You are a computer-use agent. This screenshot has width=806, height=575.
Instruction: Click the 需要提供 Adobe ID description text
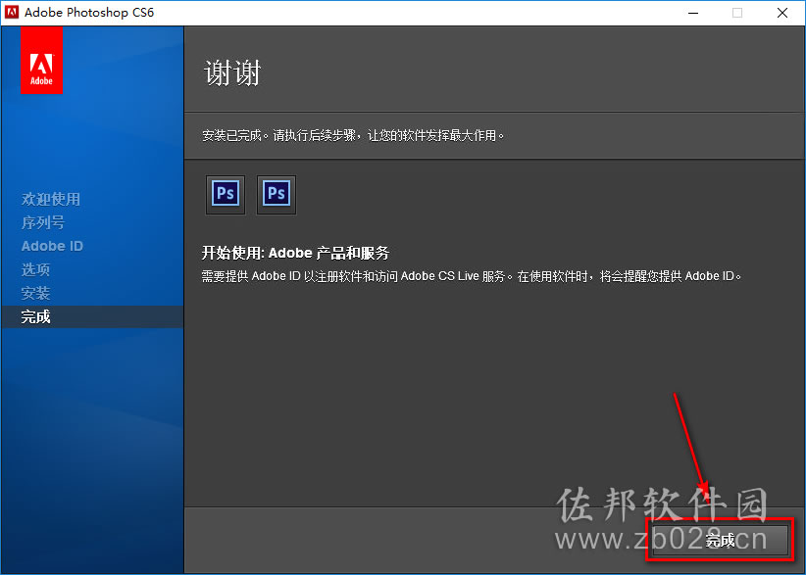(x=472, y=276)
